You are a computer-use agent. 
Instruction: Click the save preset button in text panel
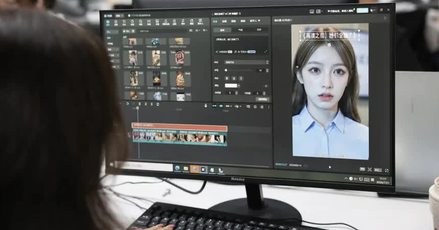pos(262,99)
